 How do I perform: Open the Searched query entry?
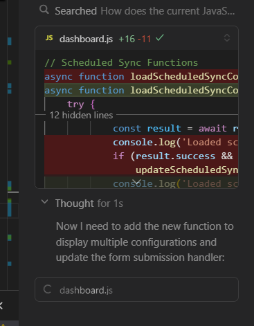[145, 11]
